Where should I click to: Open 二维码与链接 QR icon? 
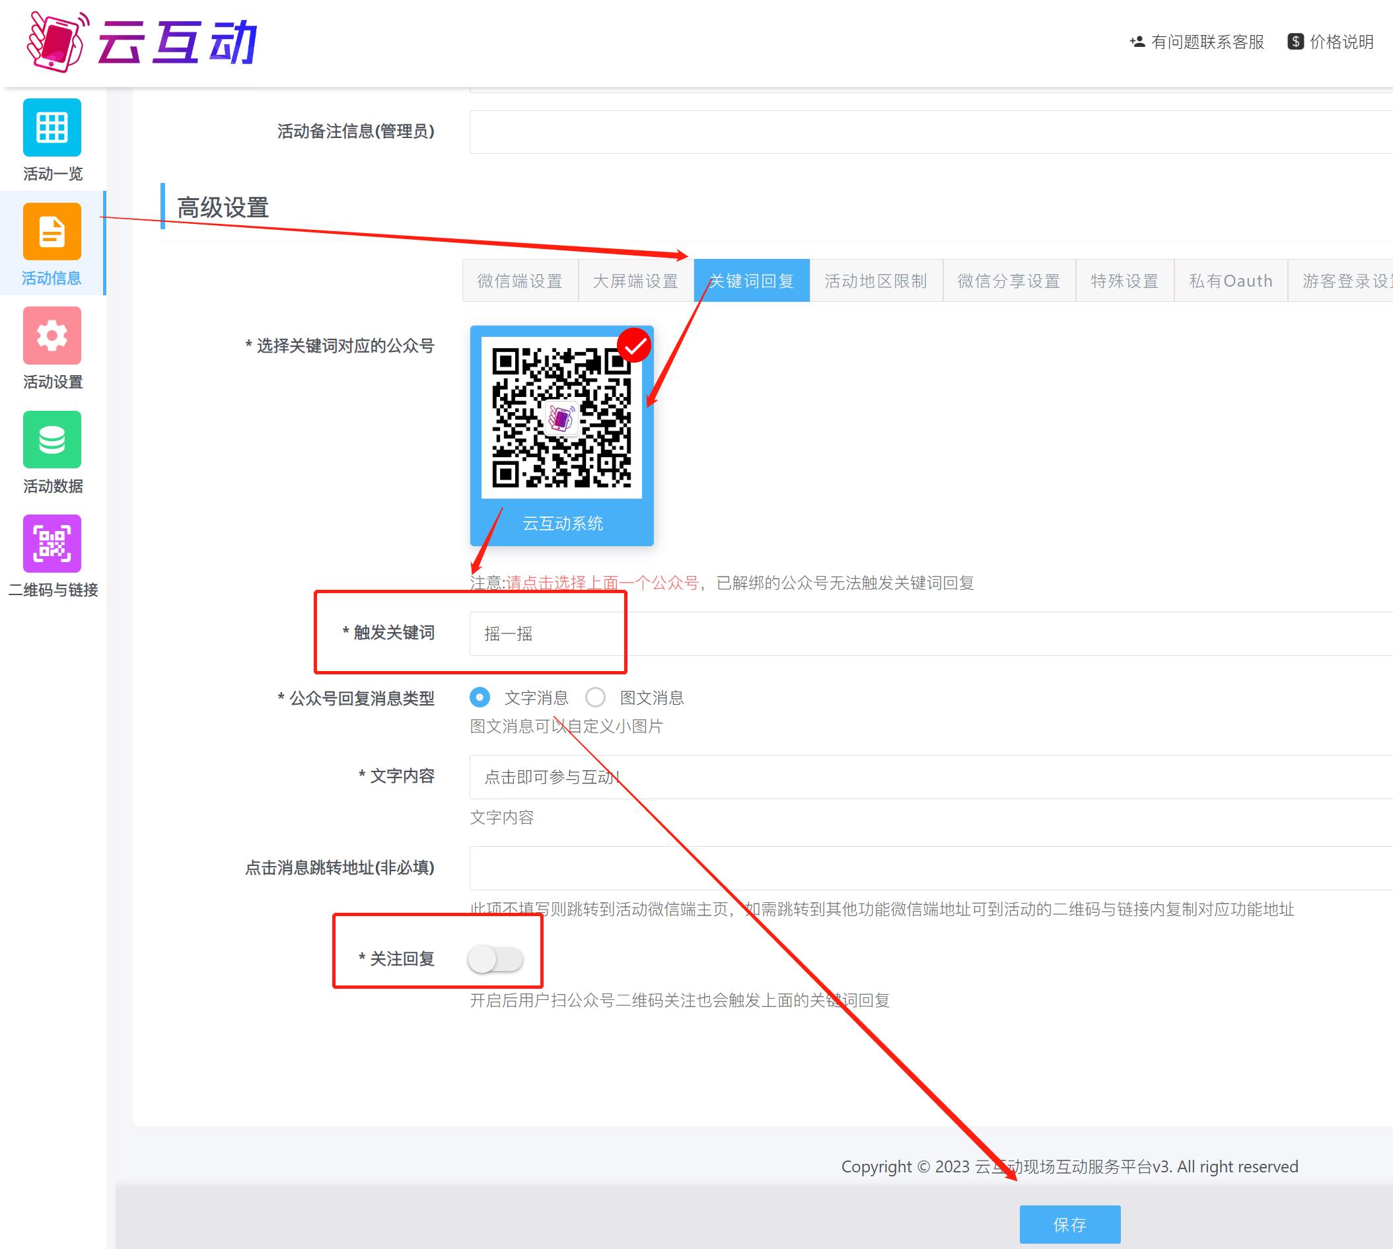[x=52, y=544]
